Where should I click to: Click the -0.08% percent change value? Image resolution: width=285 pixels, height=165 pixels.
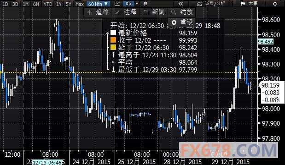point(271,100)
